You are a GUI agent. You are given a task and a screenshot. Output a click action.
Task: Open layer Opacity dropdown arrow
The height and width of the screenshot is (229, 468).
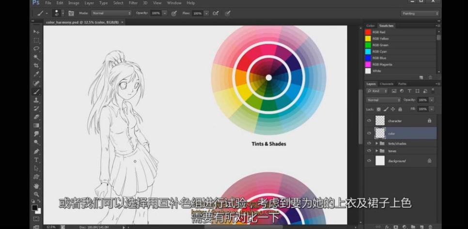pyautogui.click(x=432, y=100)
